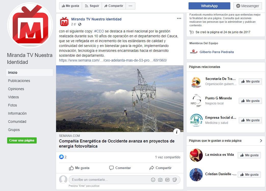
Task: Open the Publicaciones section
Action: 19,81
